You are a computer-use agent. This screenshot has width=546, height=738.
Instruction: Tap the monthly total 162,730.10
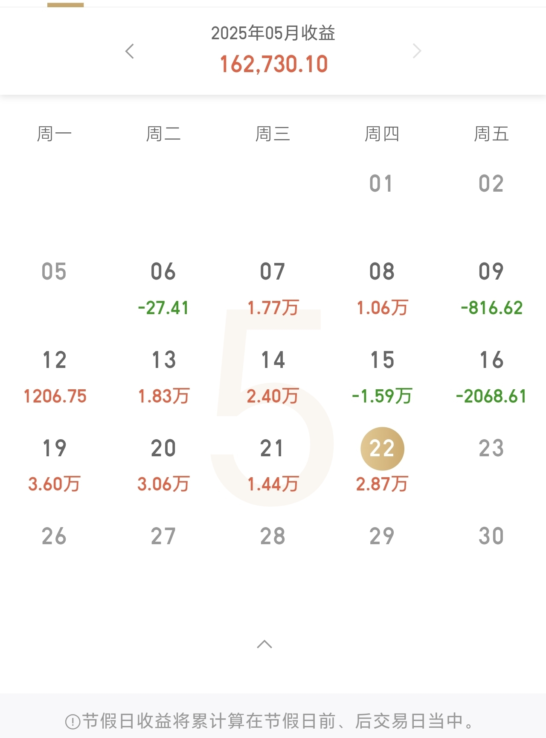click(x=273, y=64)
